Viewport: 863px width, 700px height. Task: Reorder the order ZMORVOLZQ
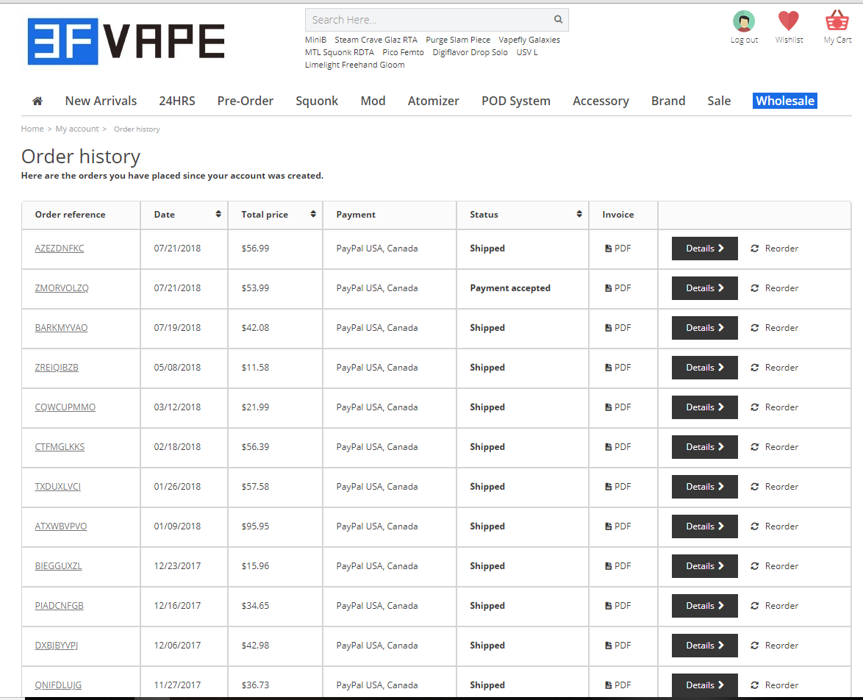coord(774,288)
